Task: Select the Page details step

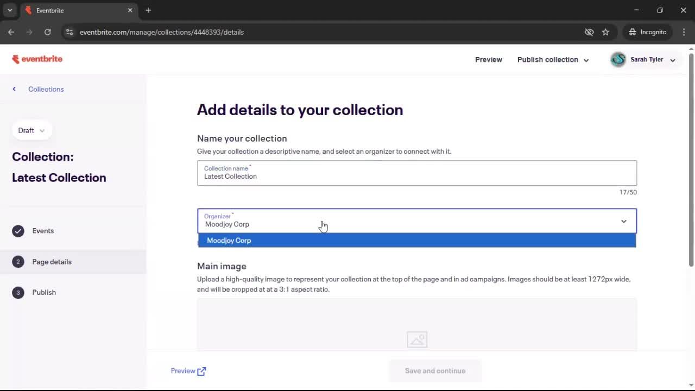Action: (73, 262)
